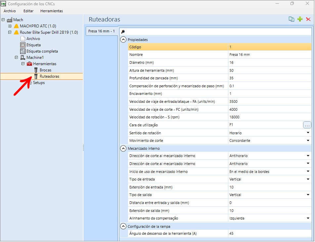Select Brocas in the tree
This screenshot has height=242, width=315.
(45, 70)
